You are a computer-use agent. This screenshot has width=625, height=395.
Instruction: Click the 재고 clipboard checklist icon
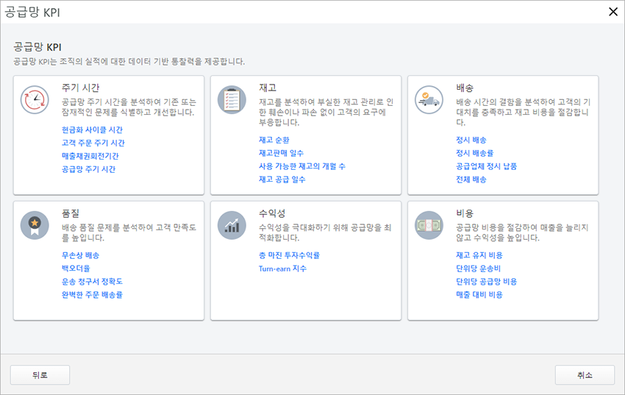(x=232, y=99)
